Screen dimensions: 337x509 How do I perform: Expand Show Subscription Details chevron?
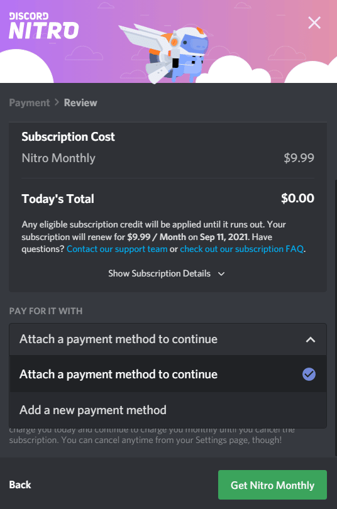tap(221, 273)
